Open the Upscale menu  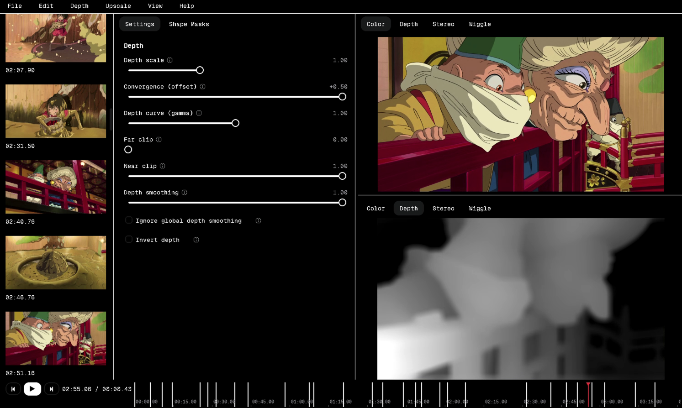click(118, 6)
